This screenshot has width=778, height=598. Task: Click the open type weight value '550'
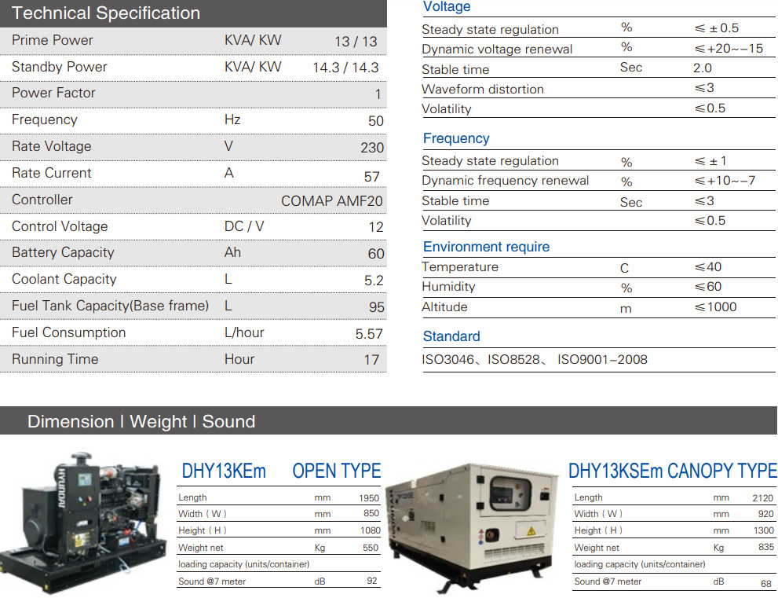(371, 548)
